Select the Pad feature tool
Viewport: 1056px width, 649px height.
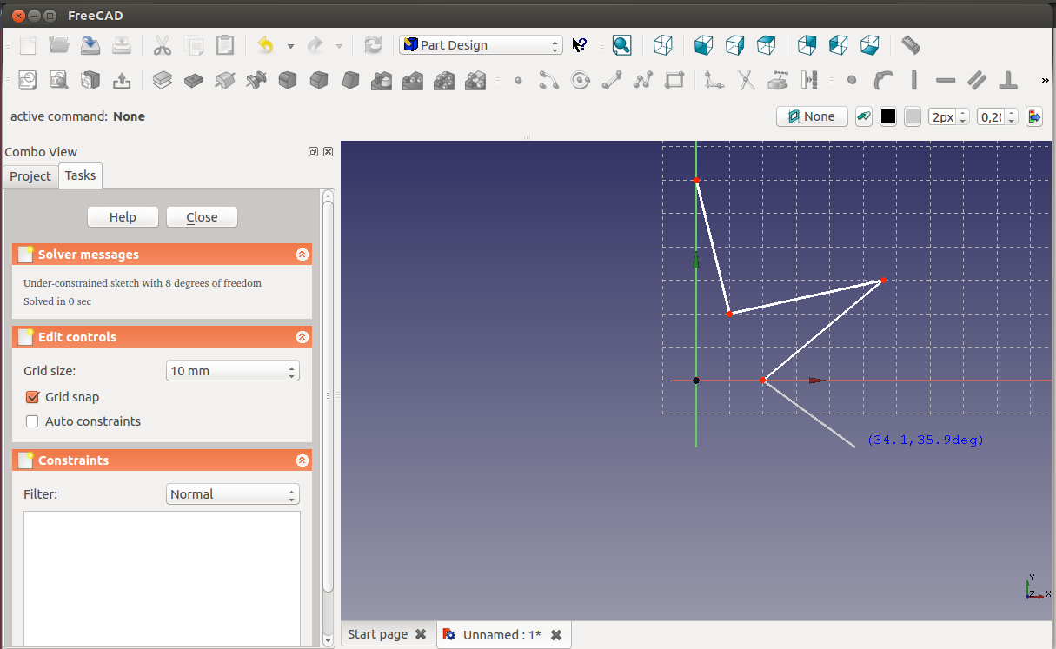(x=162, y=81)
